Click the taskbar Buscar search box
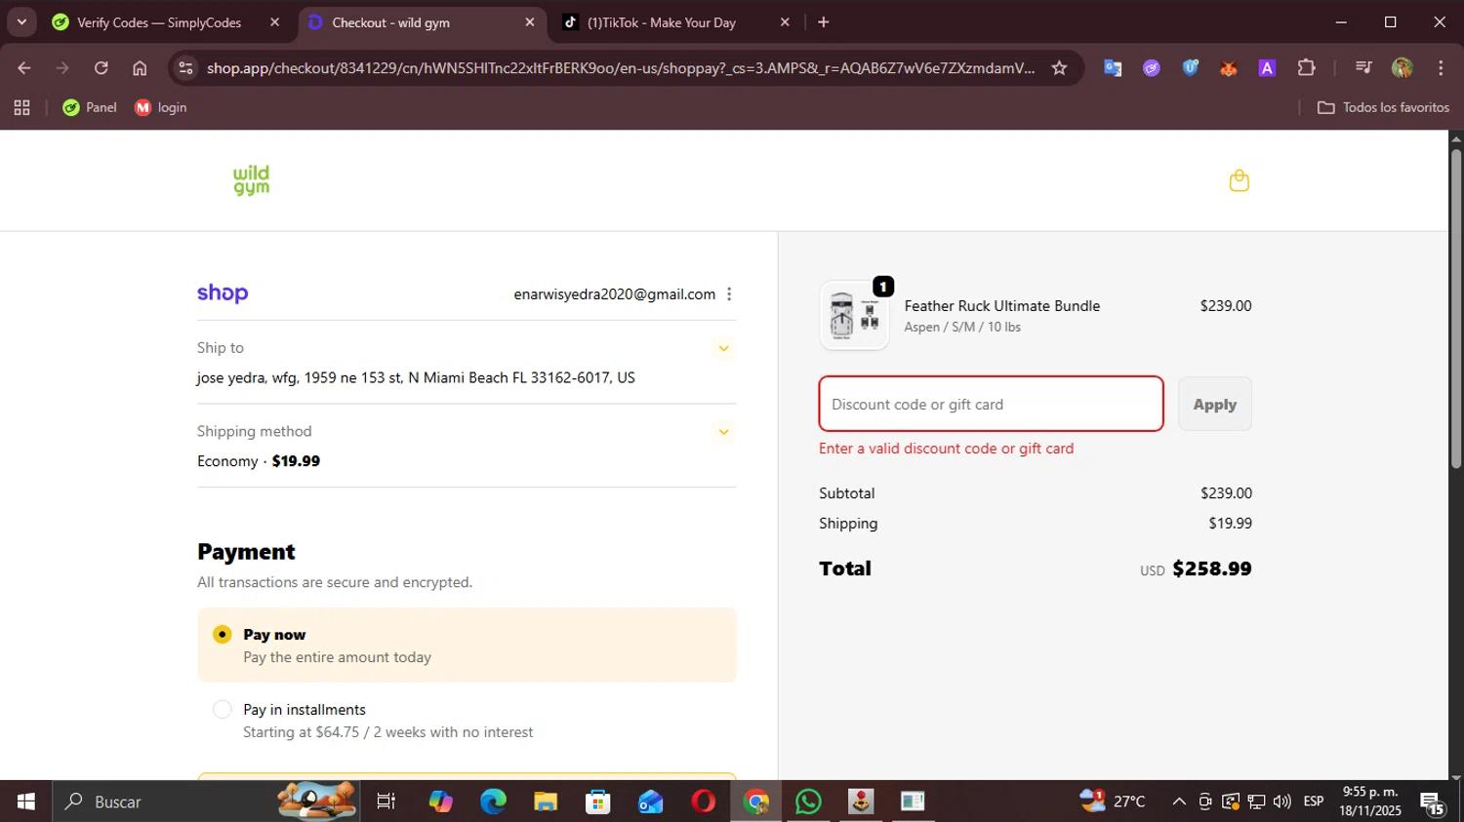The image size is (1464, 822). pyautogui.click(x=206, y=802)
